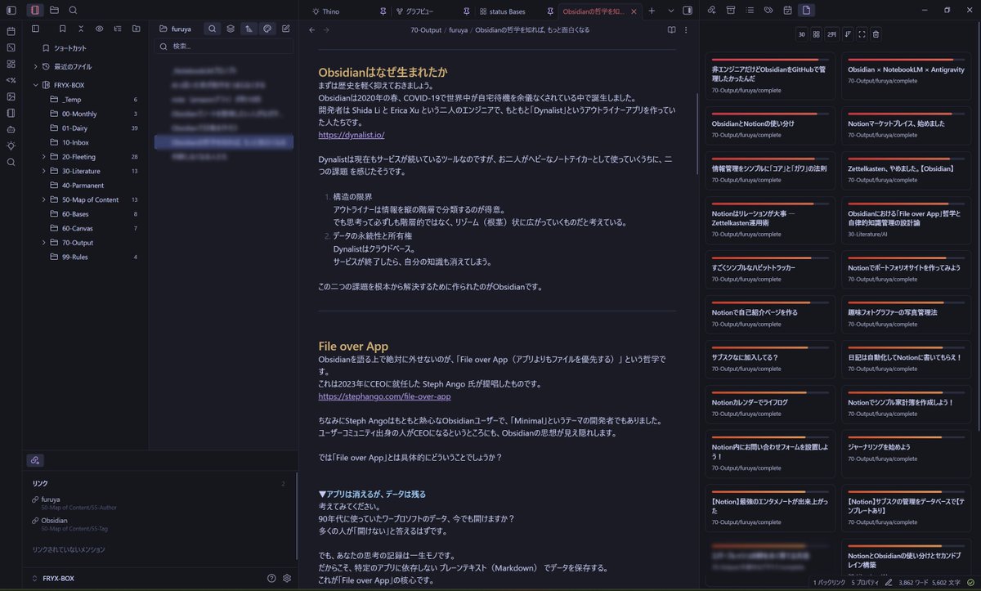The width and height of the screenshot is (981, 591).
Task: Close the Obsidianの哲学 tab
Action: 633,11
